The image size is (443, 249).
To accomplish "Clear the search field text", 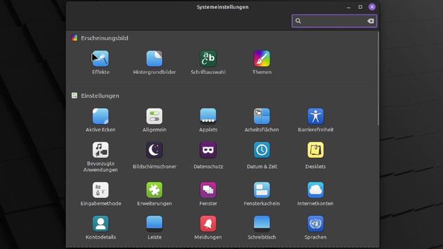I will (370, 21).
